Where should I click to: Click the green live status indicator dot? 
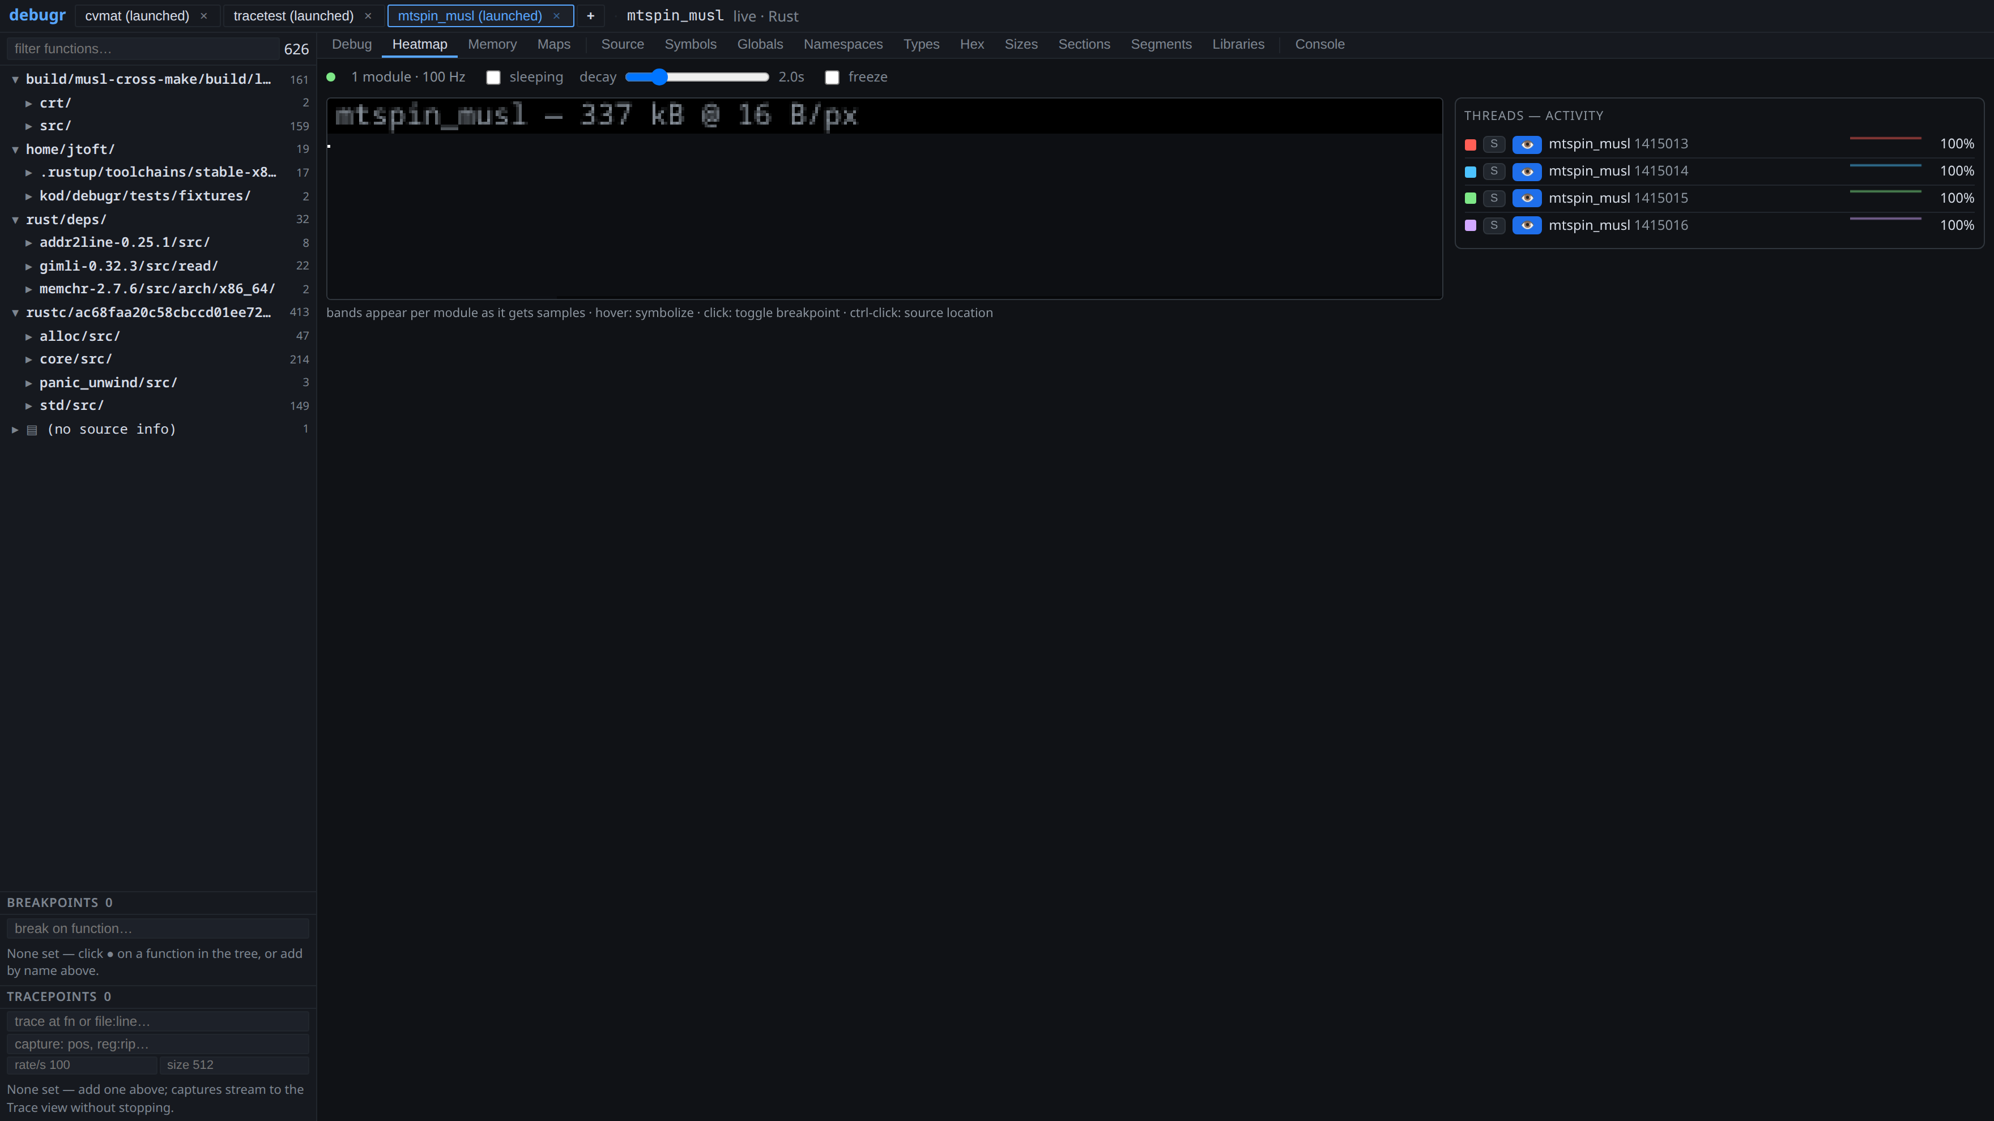point(331,76)
